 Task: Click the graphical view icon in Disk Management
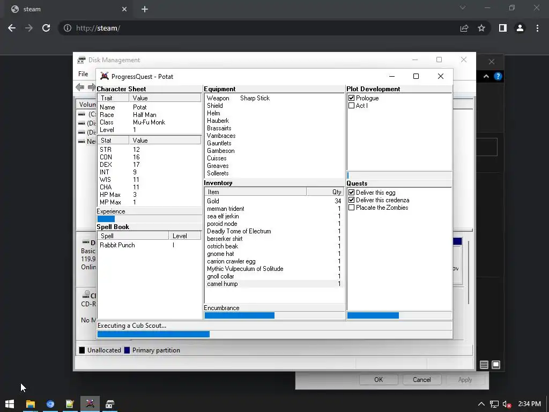click(496, 365)
